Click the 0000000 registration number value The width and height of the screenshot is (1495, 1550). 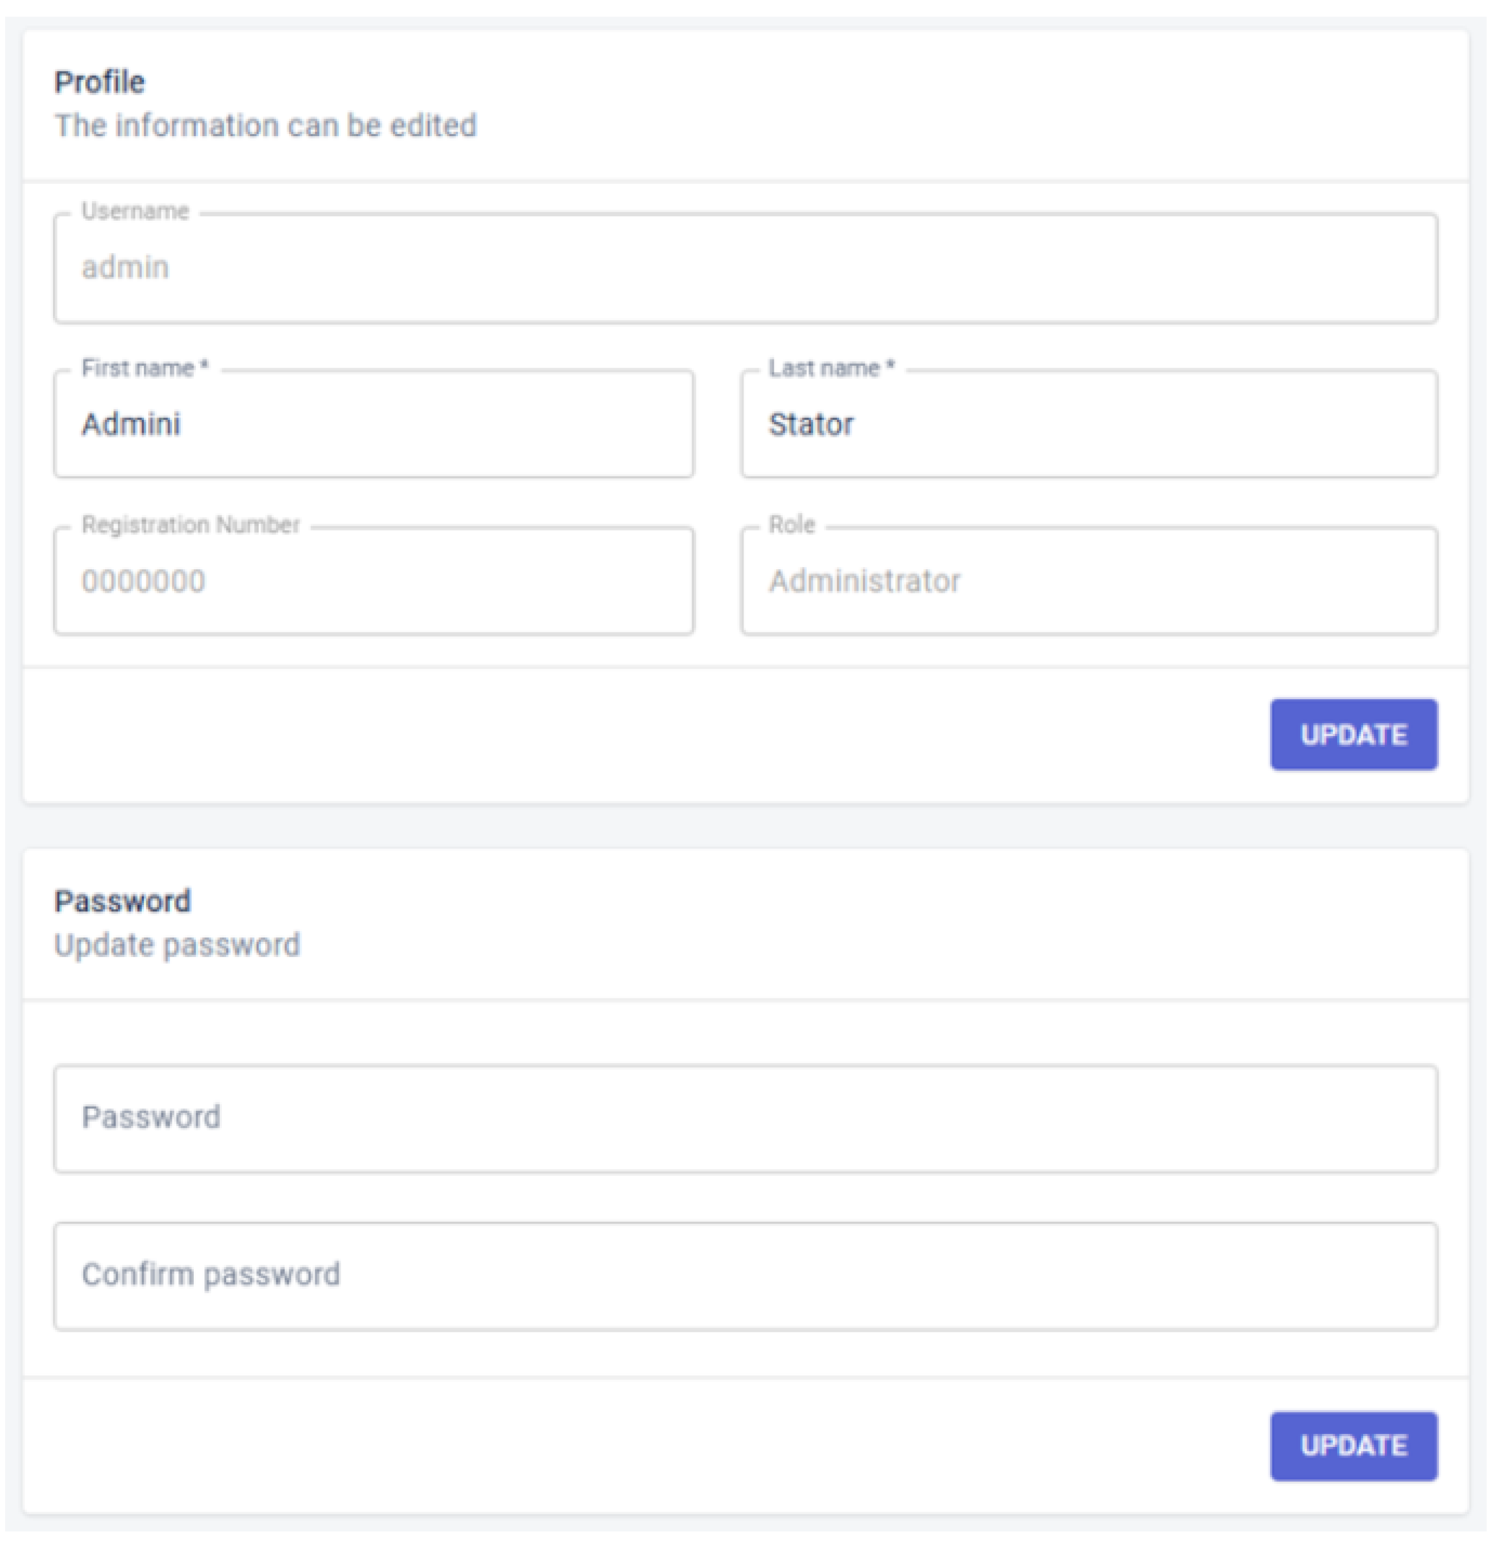143,581
